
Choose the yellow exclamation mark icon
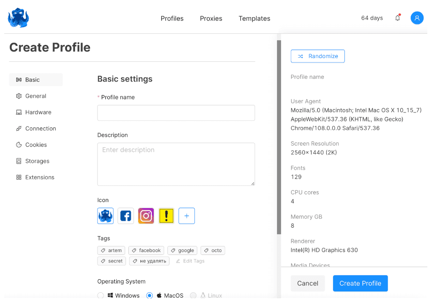pos(166,216)
